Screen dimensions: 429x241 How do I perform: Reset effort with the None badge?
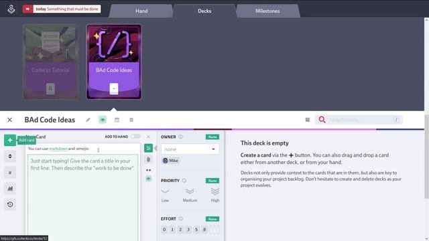(x=212, y=219)
